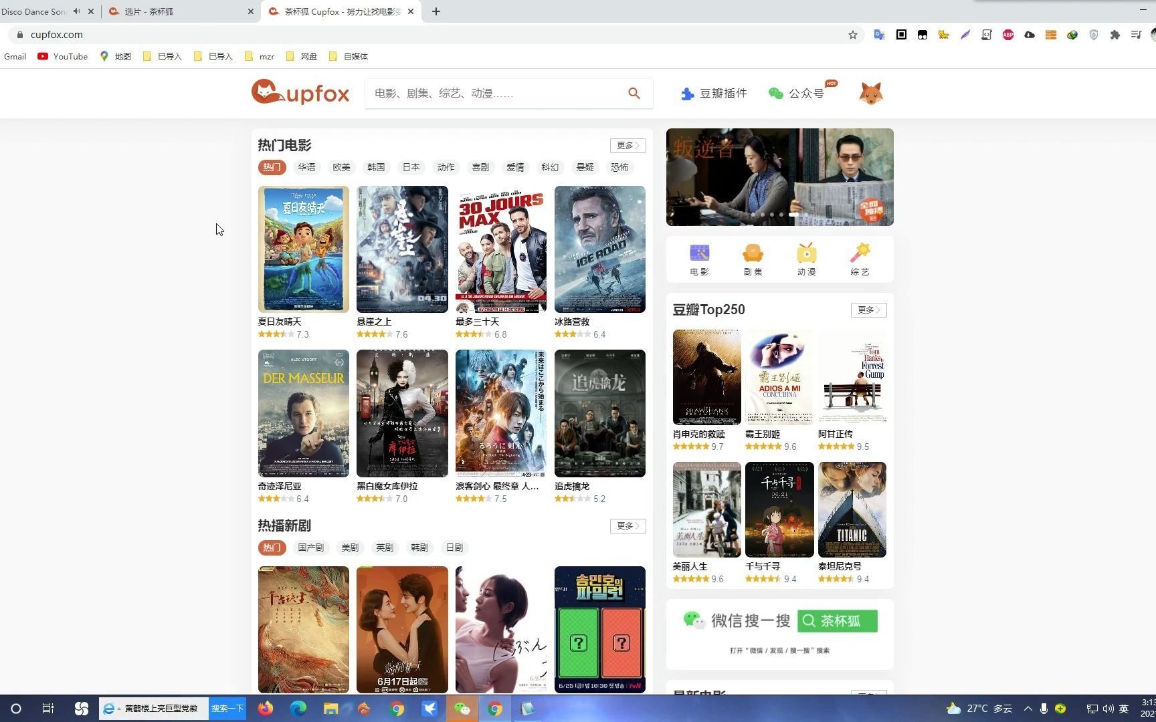
Task: Select the active carousel indicator dot
Action: [x=793, y=215]
